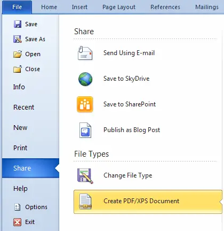Click the Save floppy disk icon

tap(18, 24)
